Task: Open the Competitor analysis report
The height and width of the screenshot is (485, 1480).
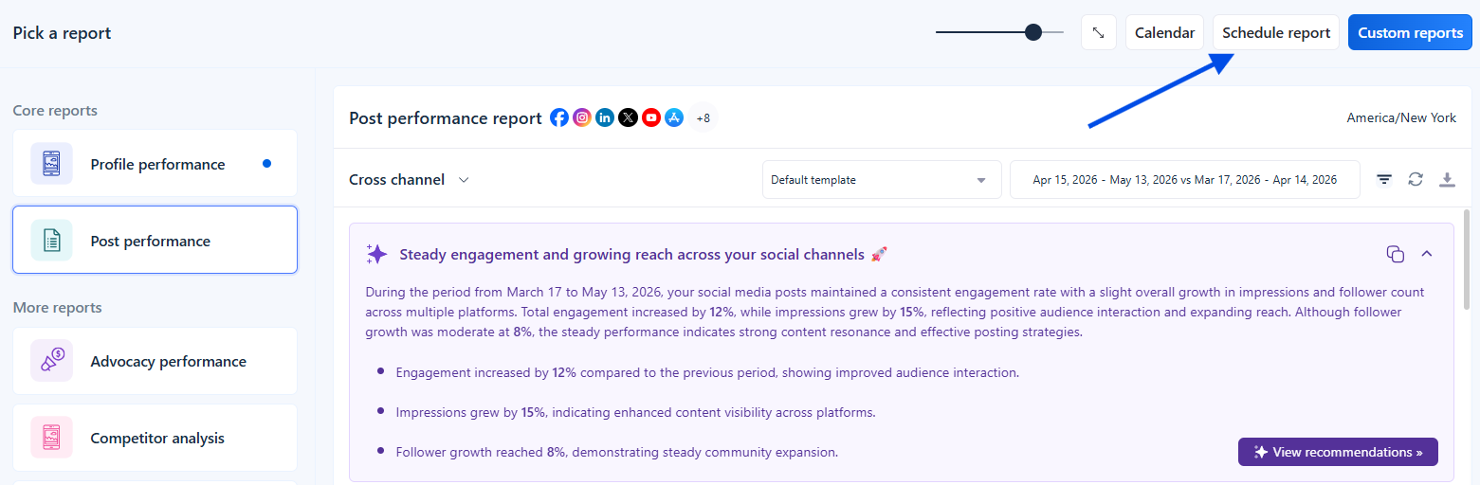Action: click(155, 438)
